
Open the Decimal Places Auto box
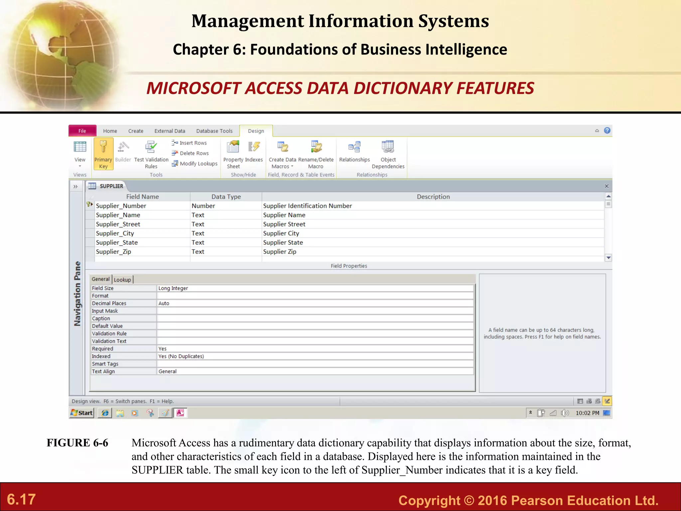[x=315, y=303]
